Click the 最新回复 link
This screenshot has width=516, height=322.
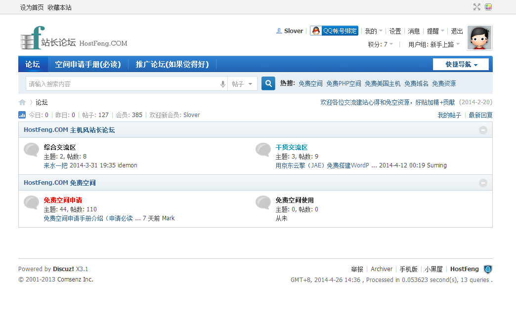coord(480,115)
